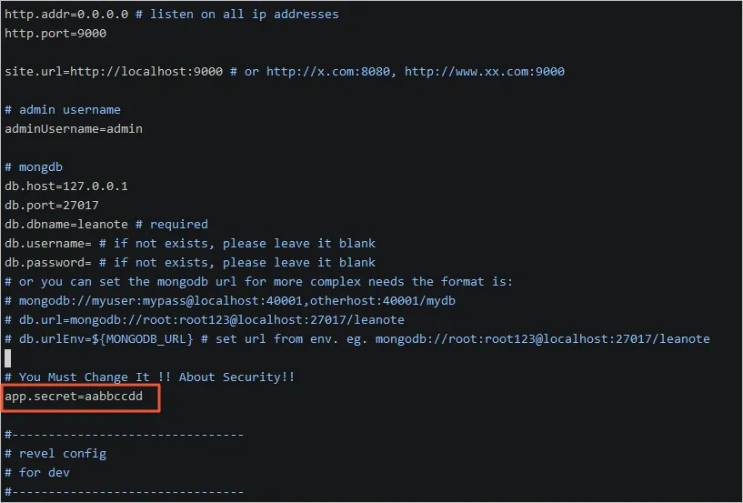Click the db.port=27017 line
The width and height of the screenshot is (743, 503).
pos(52,206)
